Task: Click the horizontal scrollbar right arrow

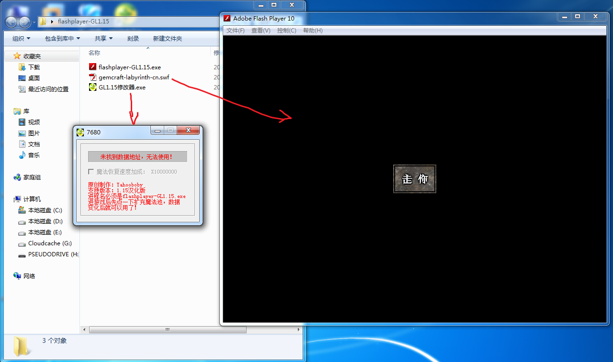Action: point(299,329)
